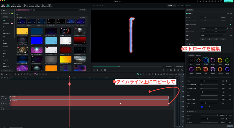Click the blue stroke color swatch
The width and height of the screenshot is (234, 128).
202,107
